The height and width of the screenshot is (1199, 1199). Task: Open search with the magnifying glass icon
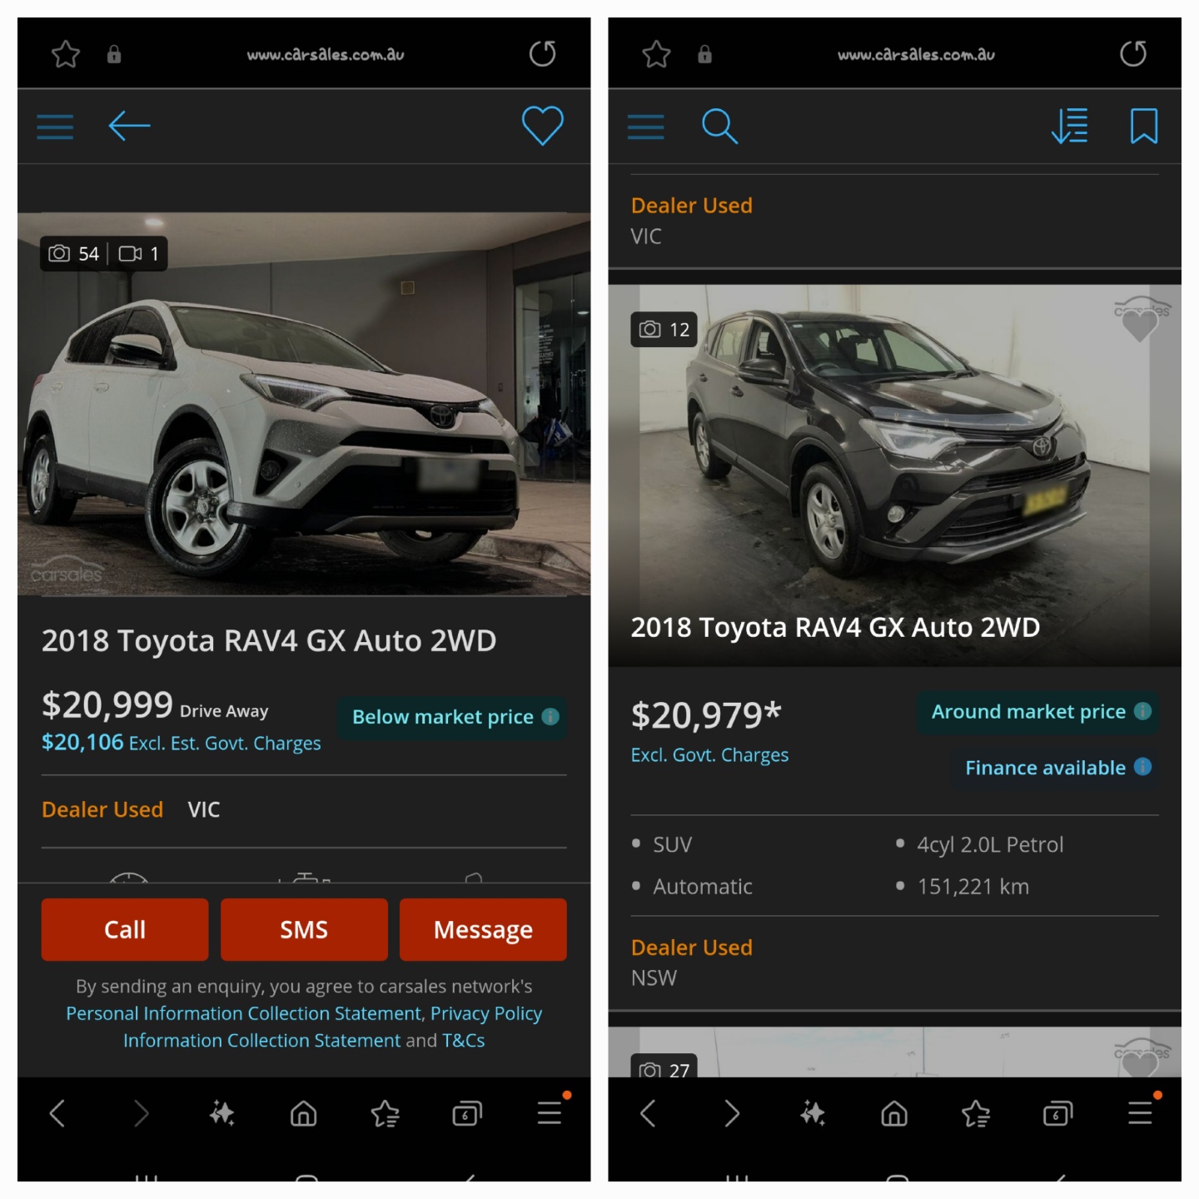[x=719, y=127]
